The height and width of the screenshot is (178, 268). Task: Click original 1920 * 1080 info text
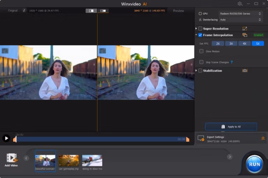click(44, 10)
